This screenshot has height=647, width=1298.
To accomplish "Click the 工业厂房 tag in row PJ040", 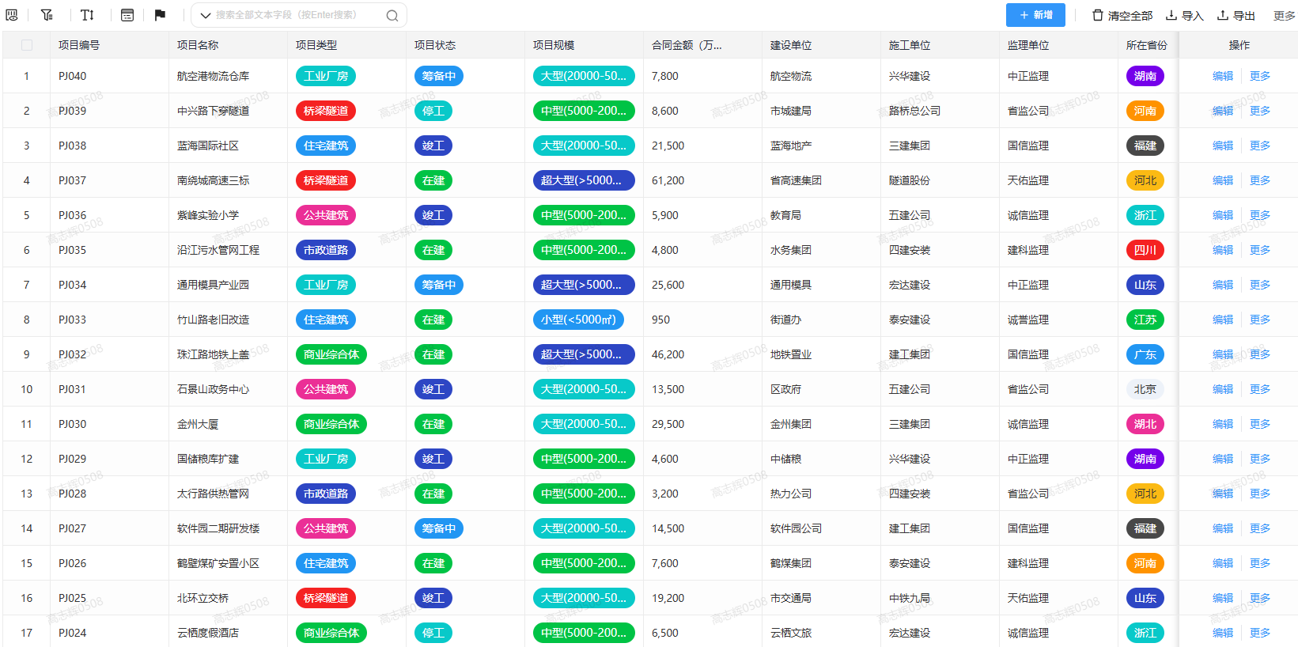I will tap(326, 76).
